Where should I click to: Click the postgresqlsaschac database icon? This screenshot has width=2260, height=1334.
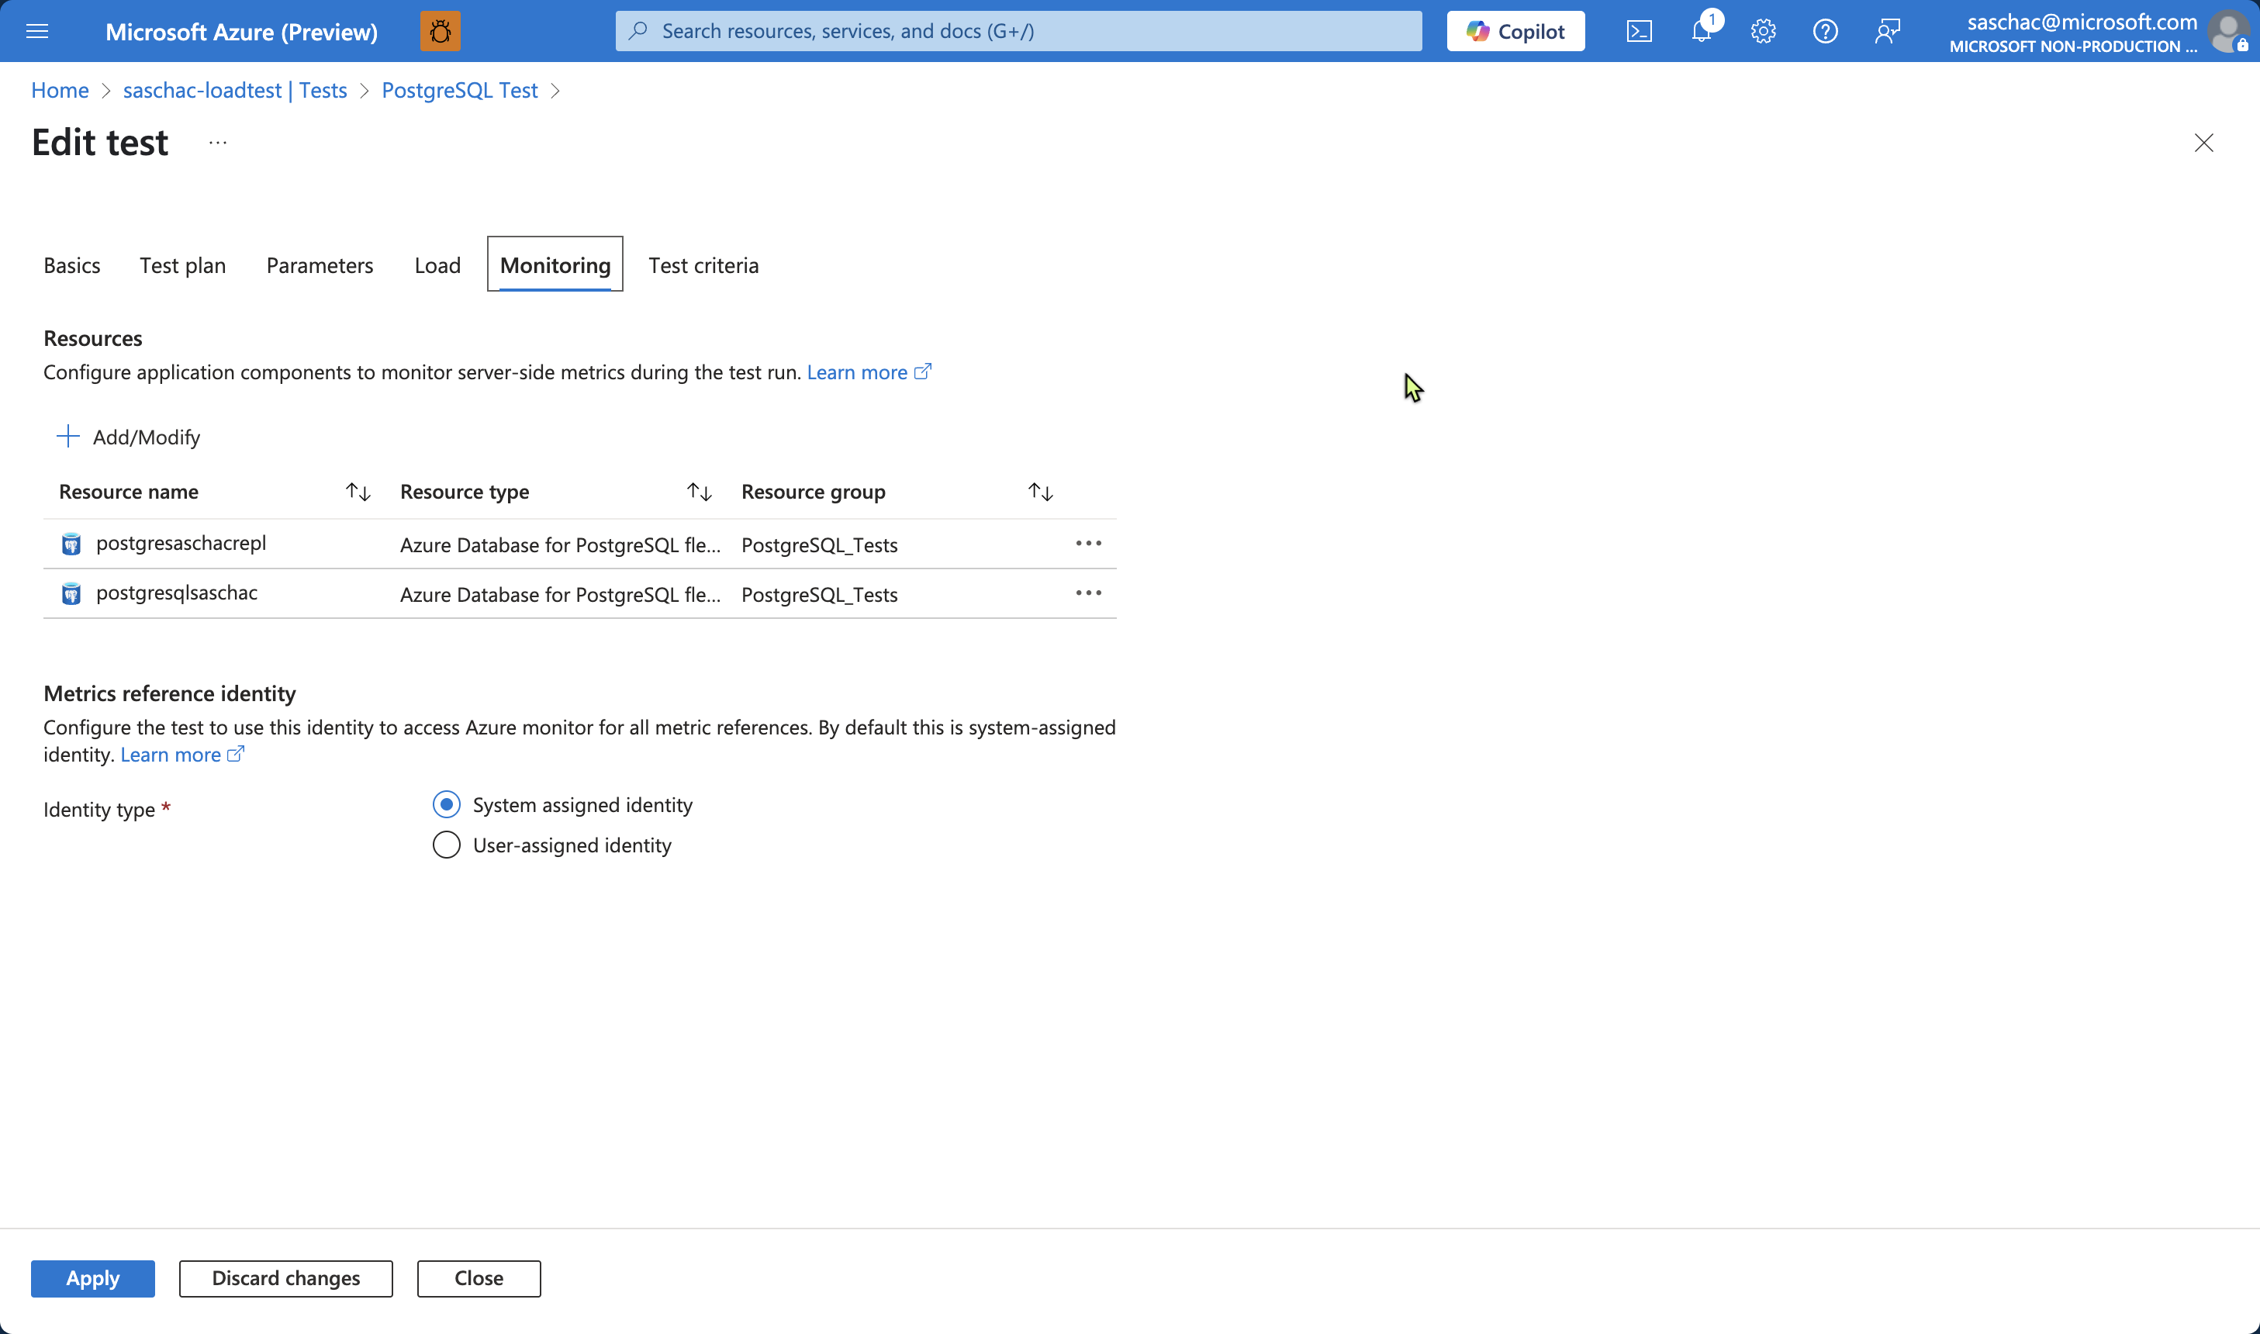[71, 594]
